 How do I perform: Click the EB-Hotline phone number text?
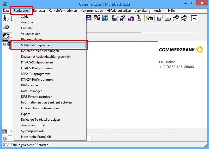point(176,67)
